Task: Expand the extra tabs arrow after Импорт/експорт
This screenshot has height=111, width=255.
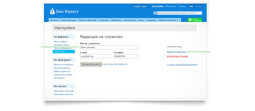Action: 179,20
